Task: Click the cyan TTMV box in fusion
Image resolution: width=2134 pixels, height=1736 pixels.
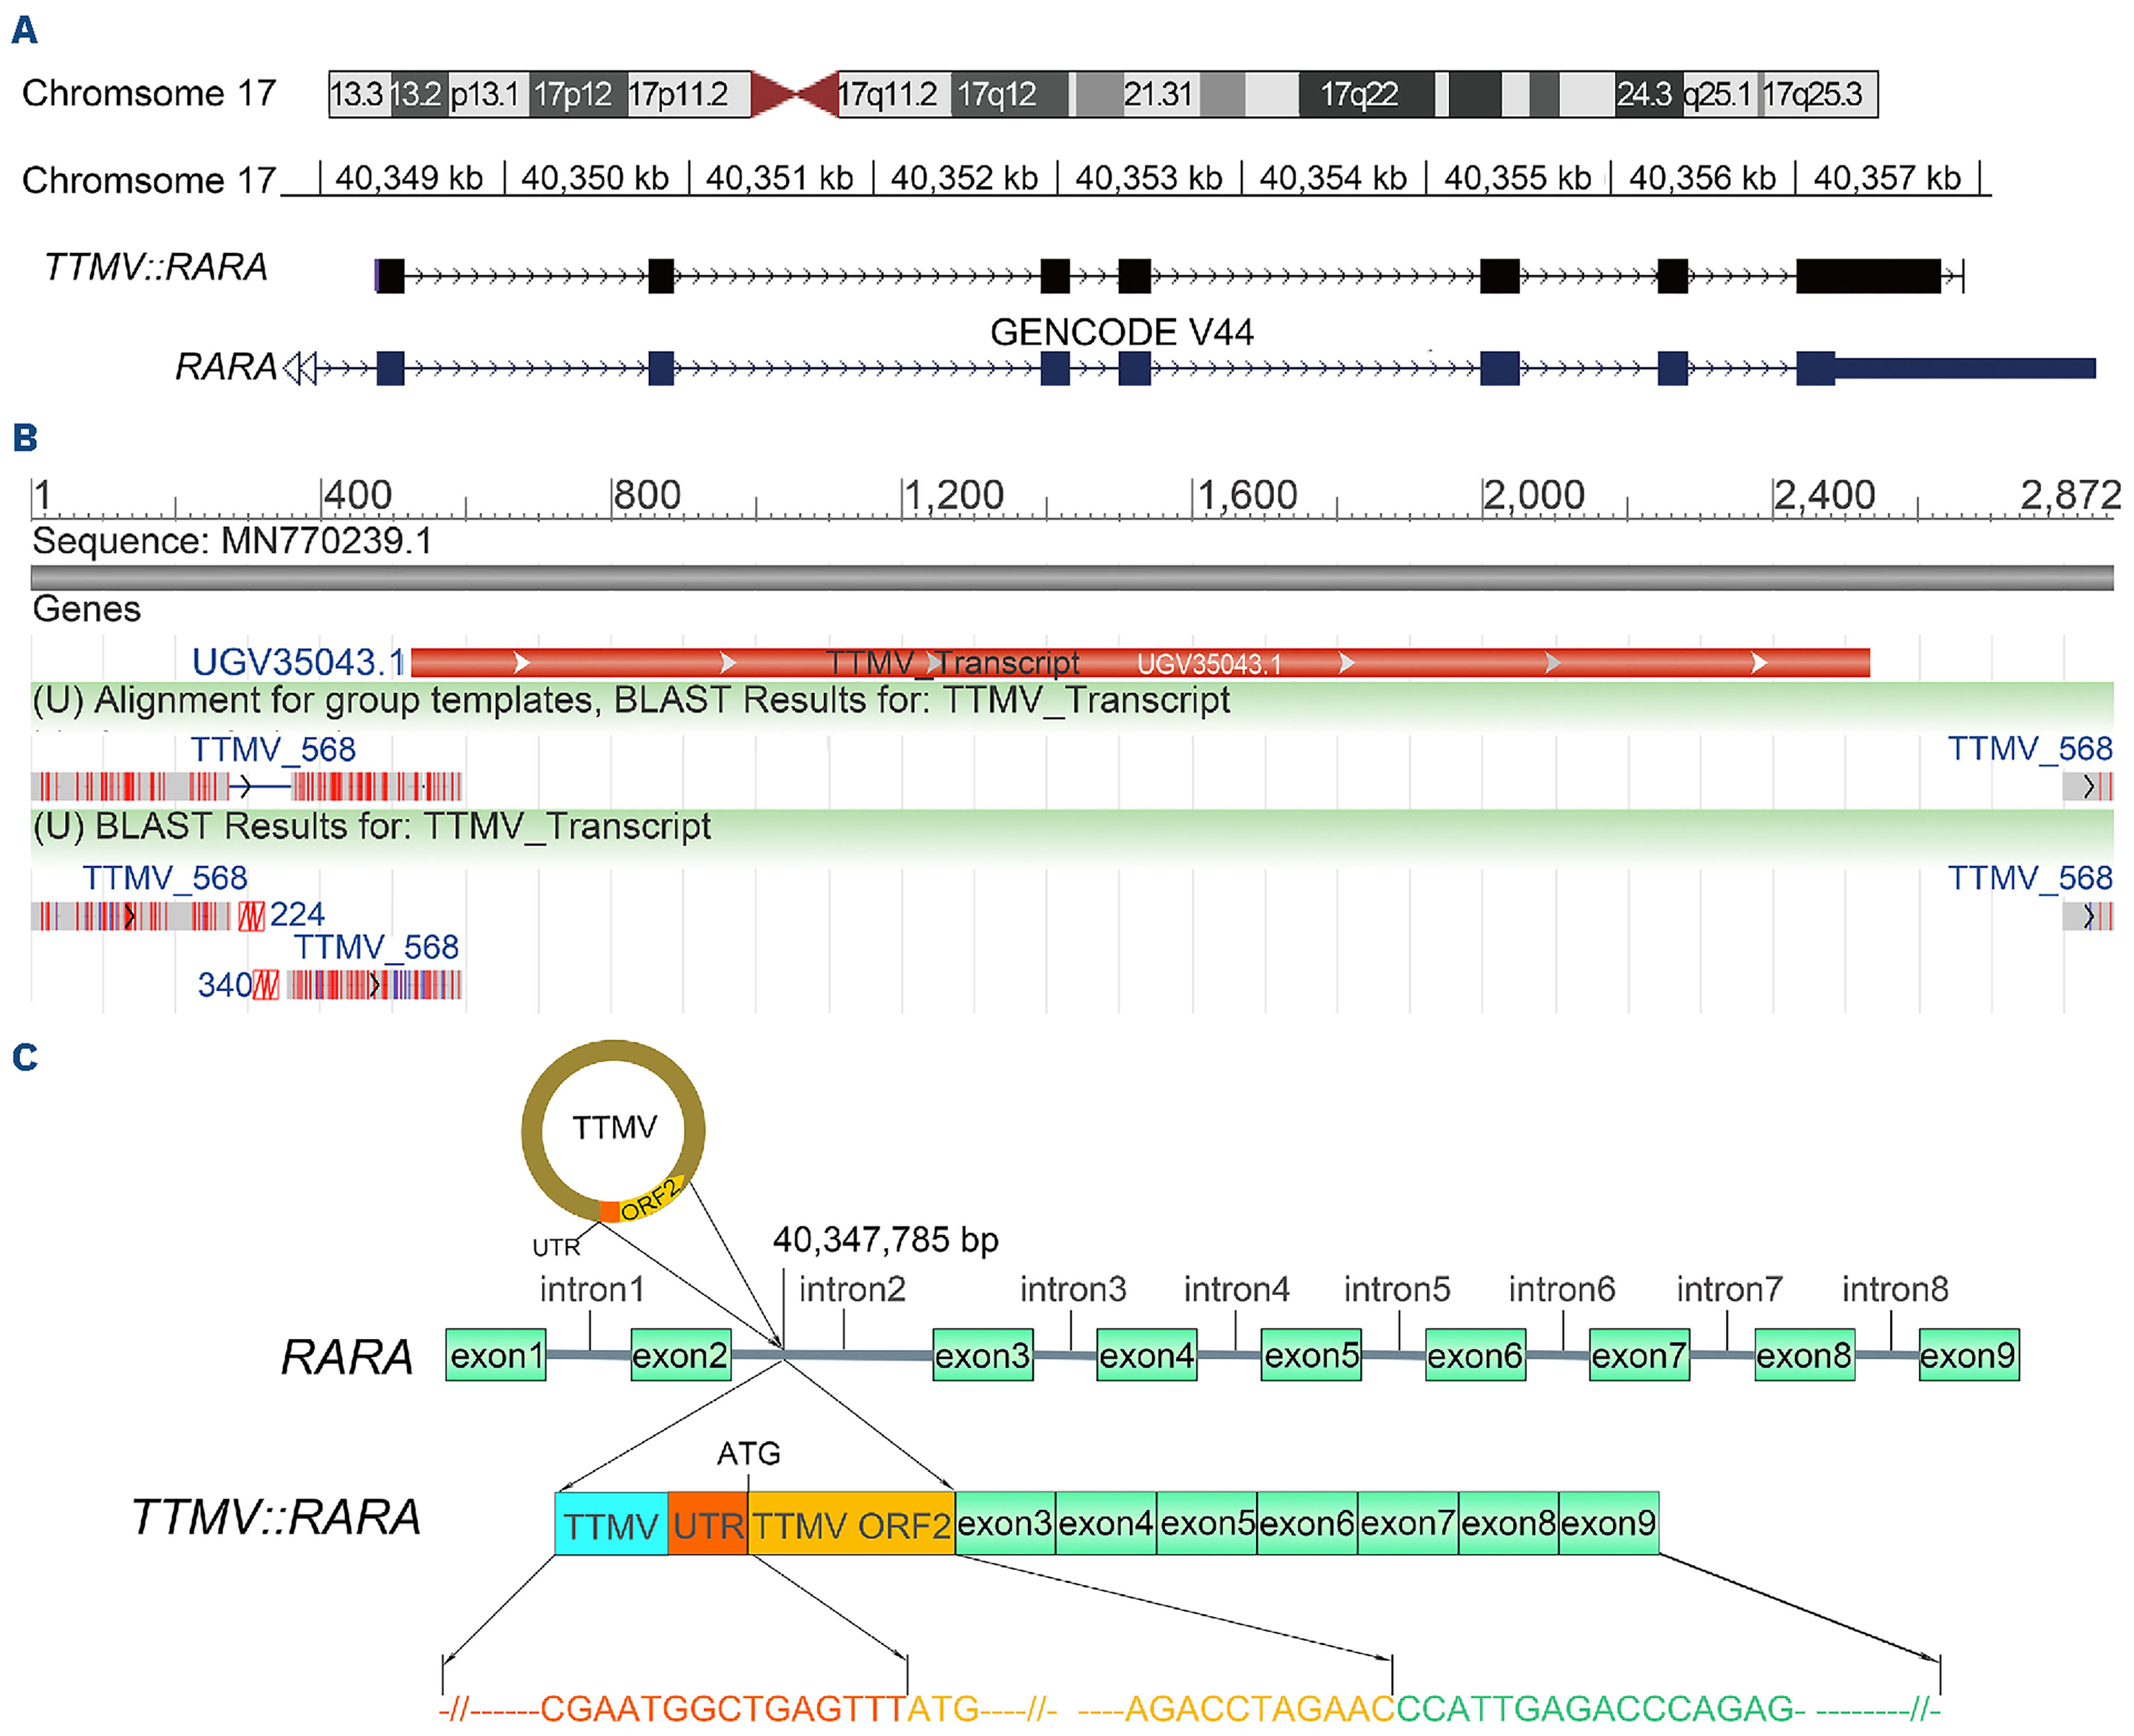Action: pos(610,1524)
